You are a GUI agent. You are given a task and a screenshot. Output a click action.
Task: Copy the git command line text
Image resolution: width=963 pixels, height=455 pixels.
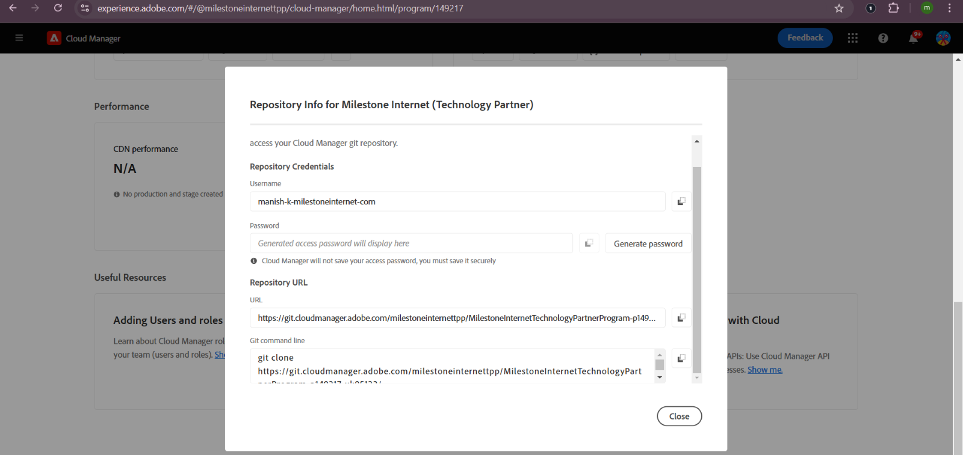click(x=681, y=358)
